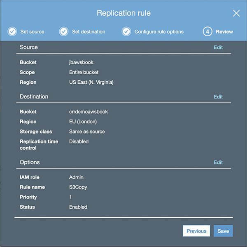
Task: Click the EU (London) region value
Action: [83, 122]
